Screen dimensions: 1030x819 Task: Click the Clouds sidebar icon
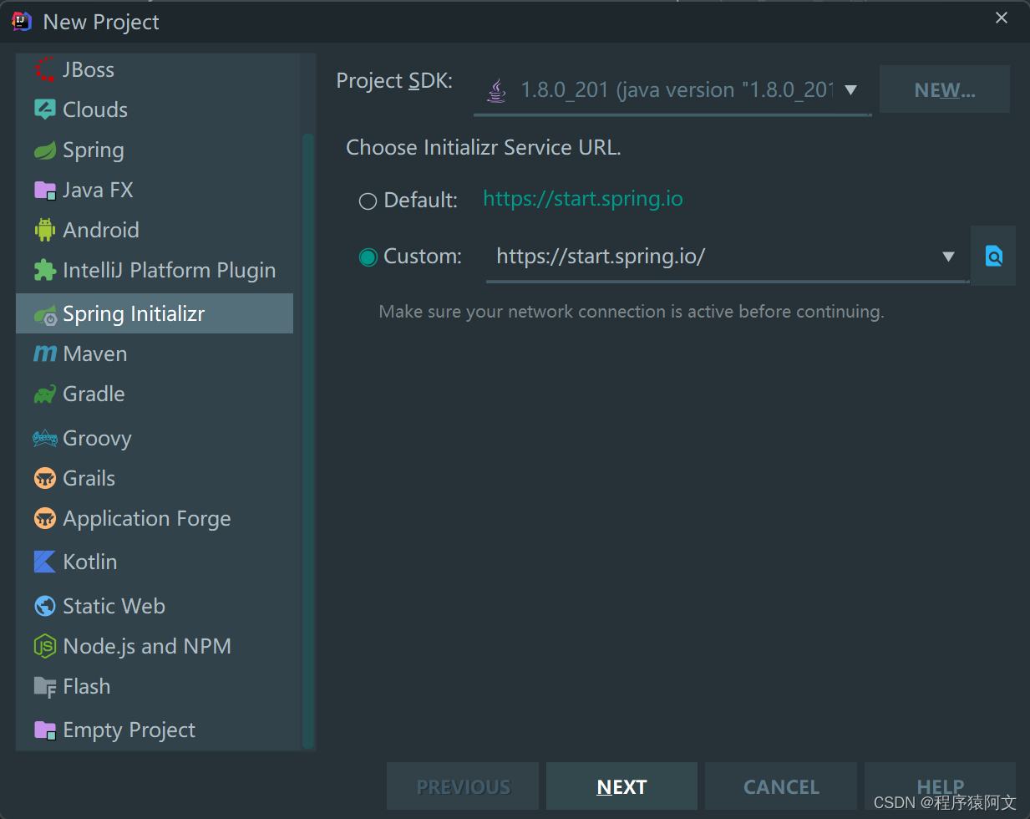pyautogui.click(x=44, y=109)
